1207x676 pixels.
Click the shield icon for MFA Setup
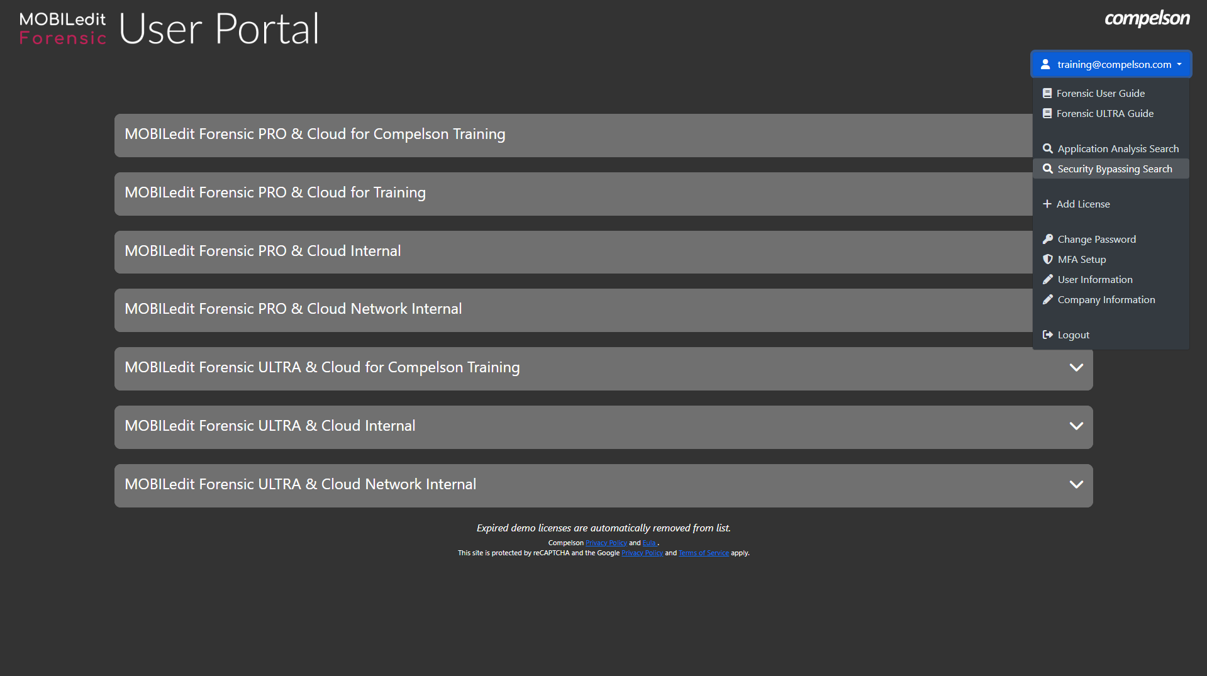[1048, 259]
